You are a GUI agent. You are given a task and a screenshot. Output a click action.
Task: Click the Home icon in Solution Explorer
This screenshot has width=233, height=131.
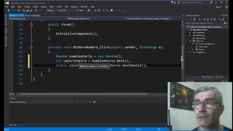click(194, 19)
